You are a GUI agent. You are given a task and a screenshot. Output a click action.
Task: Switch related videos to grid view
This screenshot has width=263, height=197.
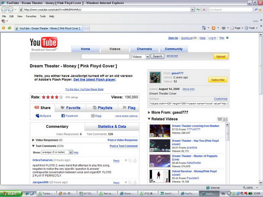point(225,119)
